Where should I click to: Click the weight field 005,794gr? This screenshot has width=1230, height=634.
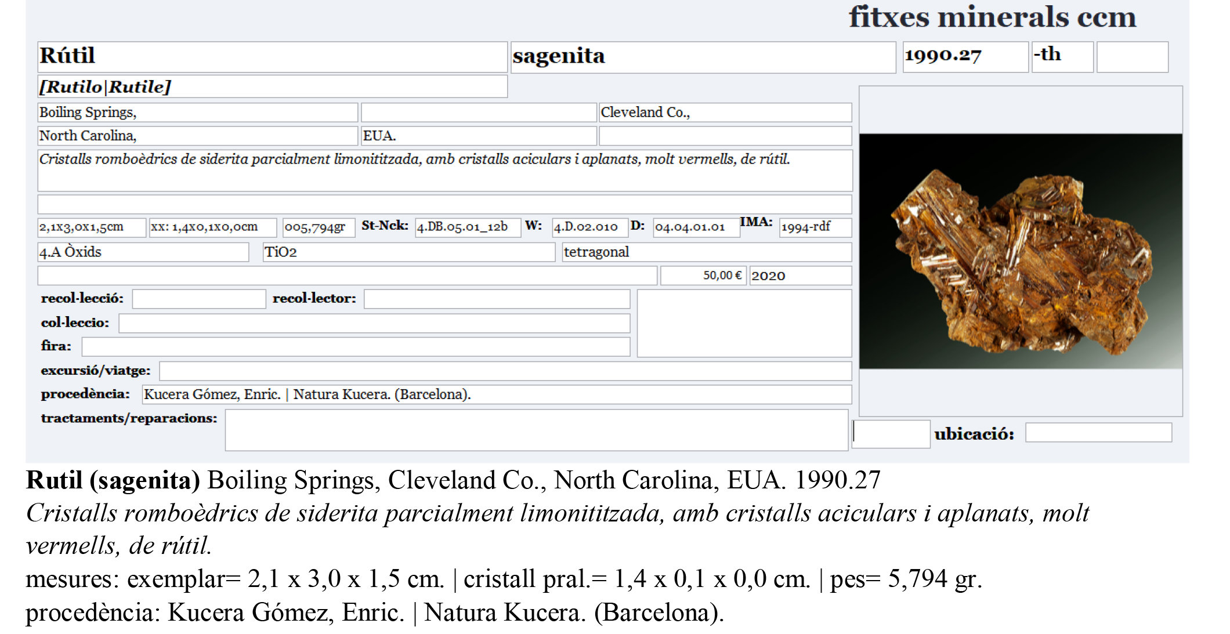(x=318, y=227)
